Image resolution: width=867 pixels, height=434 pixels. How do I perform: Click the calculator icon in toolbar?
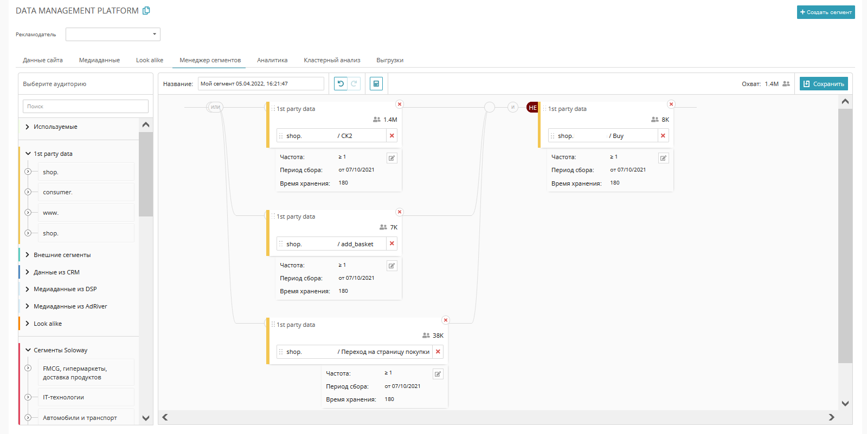point(376,84)
